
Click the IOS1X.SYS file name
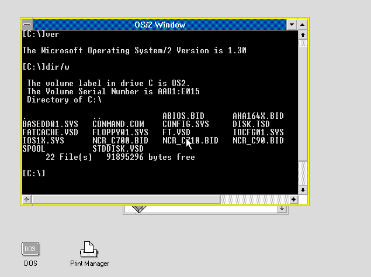43,141
